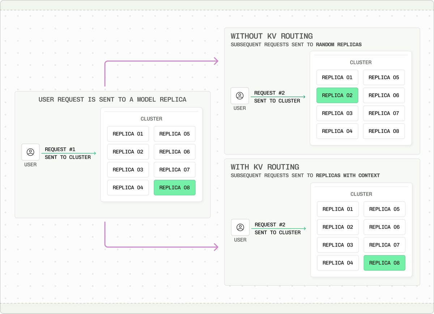Click the Request #1 sent to cluster label

pyautogui.click(x=68, y=153)
